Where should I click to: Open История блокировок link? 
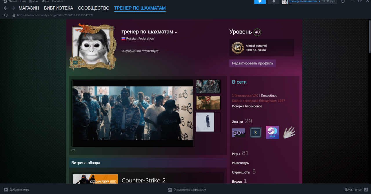coord(247,106)
